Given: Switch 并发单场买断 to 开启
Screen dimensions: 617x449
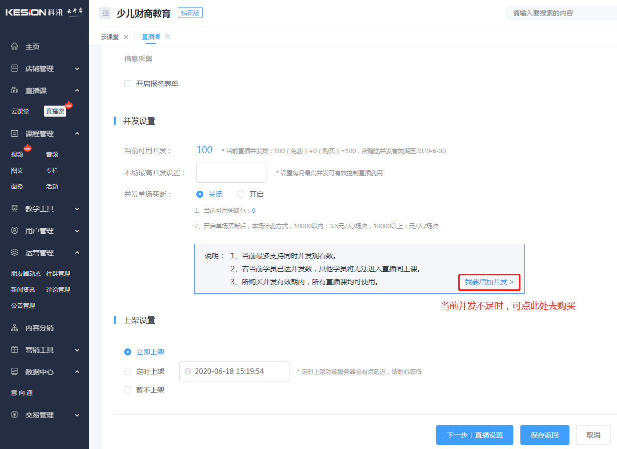Looking at the screenshot, I should tap(240, 194).
